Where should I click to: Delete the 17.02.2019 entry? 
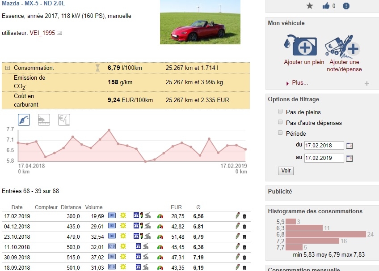click(244, 216)
